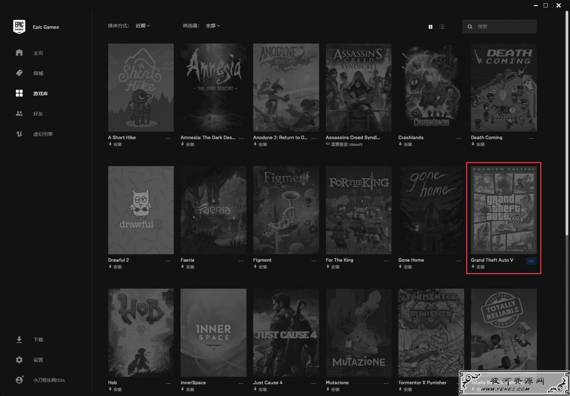Screen dimensions: 570x396
Task: Click the home icon in sidebar
Action: pos(19,53)
